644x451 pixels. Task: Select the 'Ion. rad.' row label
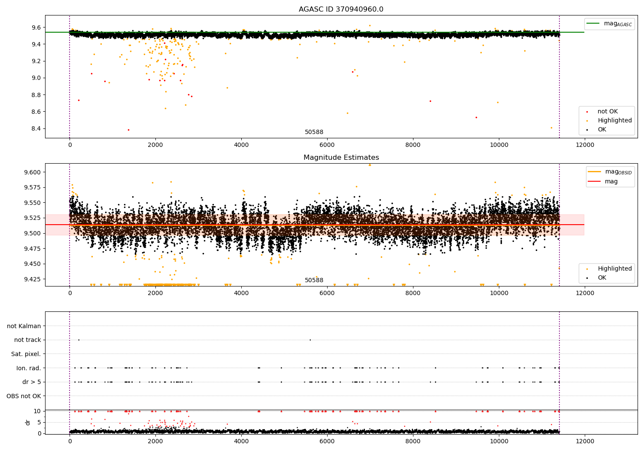point(29,368)
